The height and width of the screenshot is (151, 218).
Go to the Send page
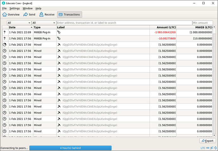point(29,15)
